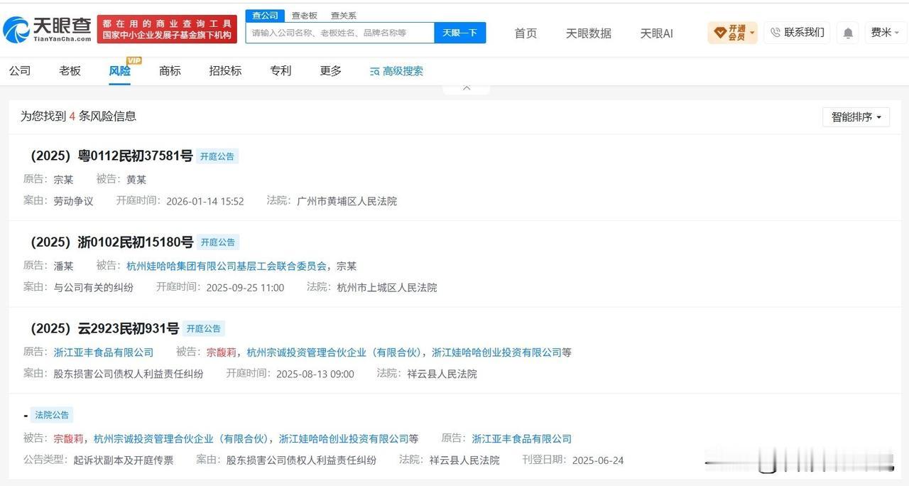Focus the company name search field
Viewport: 909px width, 486px height.
point(340,33)
